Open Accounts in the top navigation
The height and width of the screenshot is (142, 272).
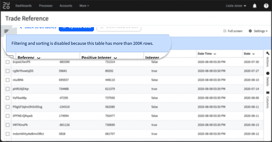point(66,6)
